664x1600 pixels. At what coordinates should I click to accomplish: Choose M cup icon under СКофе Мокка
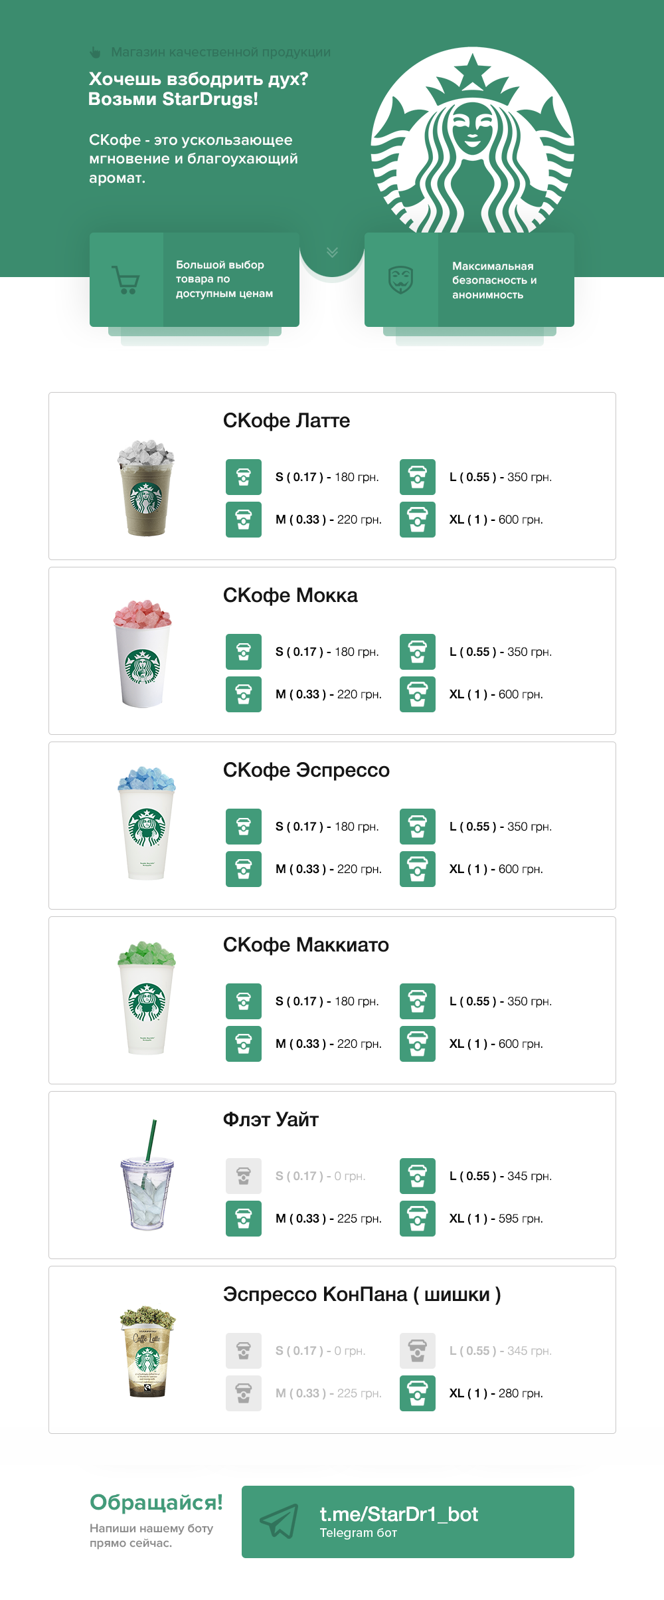click(x=244, y=694)
